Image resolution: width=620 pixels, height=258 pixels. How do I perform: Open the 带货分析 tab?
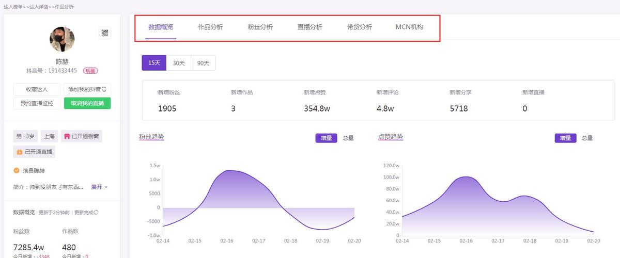click(x=359, y=27)
